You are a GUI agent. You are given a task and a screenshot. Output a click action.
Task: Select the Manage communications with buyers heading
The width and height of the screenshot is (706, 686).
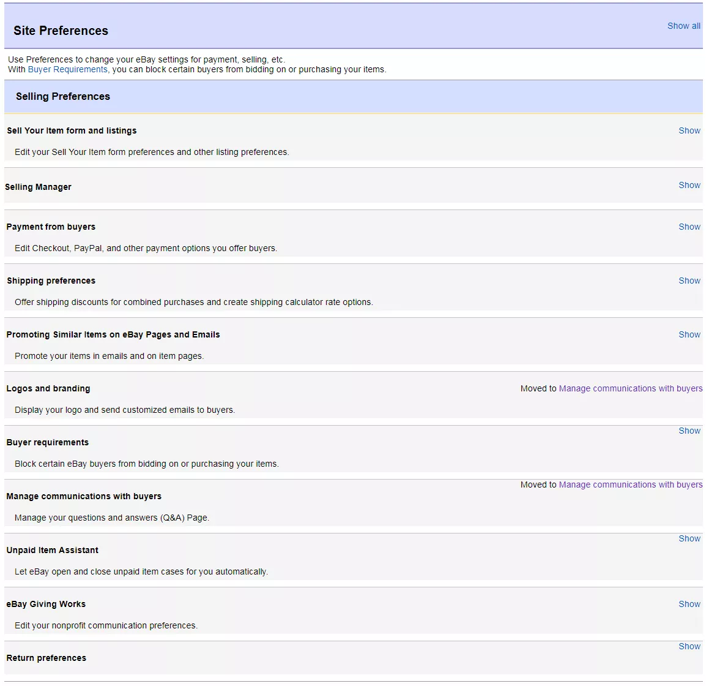pyautogui.click(x=84, y=496)
